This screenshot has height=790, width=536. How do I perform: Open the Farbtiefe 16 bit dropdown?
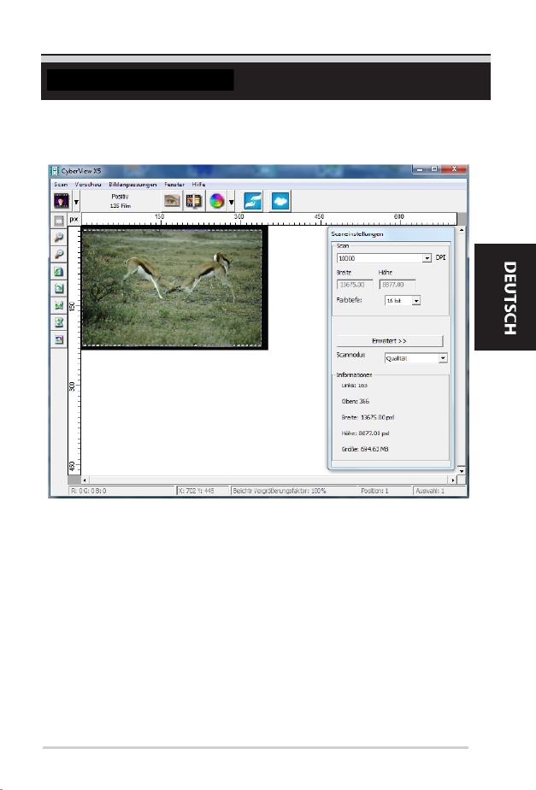coord(416,301)
